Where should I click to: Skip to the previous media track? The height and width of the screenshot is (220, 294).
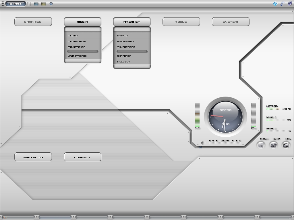(x=210, y=140)
